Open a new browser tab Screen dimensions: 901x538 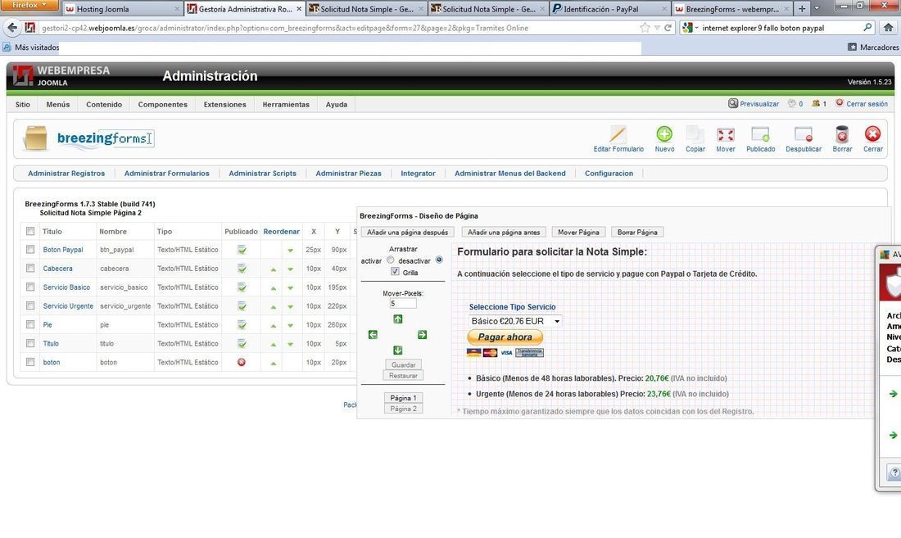click(x=802, y=9)
